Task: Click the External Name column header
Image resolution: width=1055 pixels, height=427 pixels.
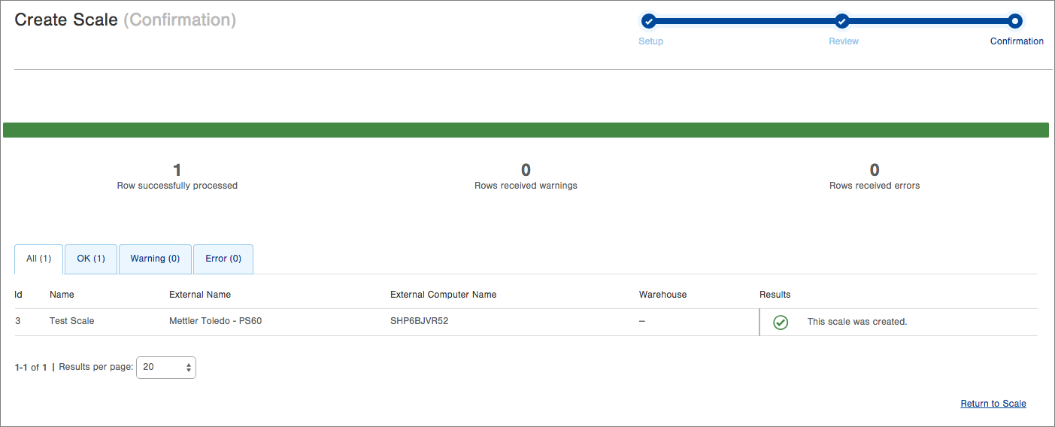Action: 200,295
